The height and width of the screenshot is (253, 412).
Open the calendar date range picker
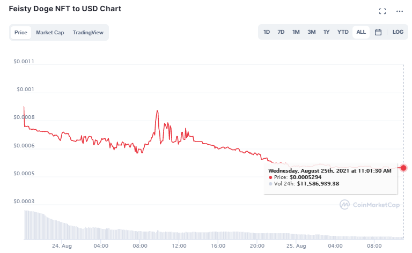pos(378,32)
